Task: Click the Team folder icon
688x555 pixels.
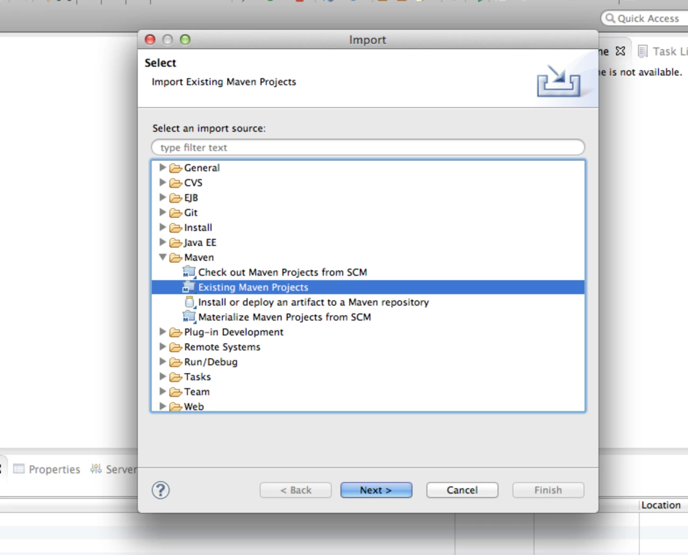Action: pos(176,392)
